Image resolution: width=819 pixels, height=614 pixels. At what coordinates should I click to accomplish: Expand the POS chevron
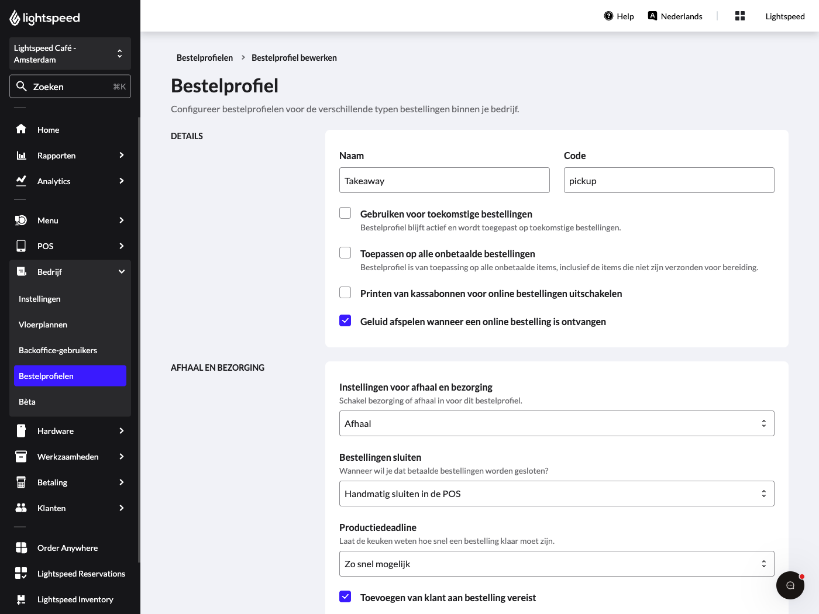122,246
